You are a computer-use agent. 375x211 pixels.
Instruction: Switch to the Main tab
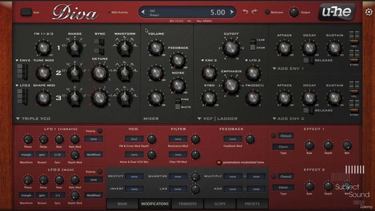click(x=122, y=204)
